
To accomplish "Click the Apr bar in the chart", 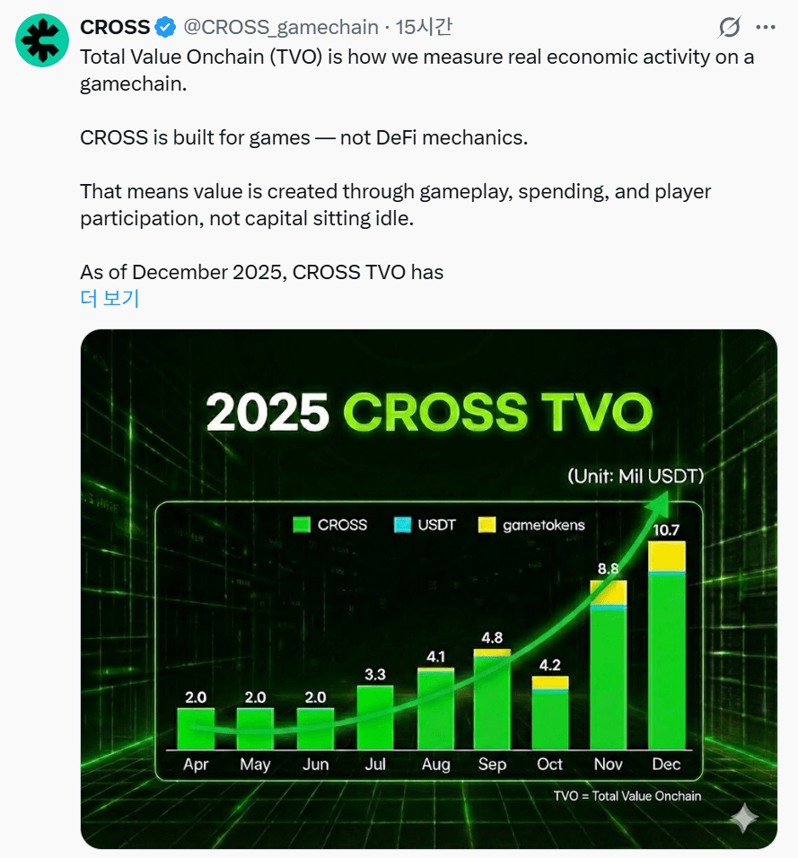I will coord(196,729).
